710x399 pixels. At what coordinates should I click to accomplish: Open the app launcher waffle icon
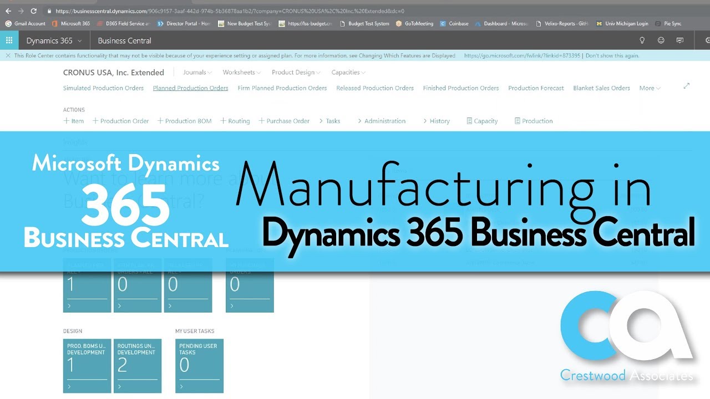pyautogui.click(x=9, y=40)
